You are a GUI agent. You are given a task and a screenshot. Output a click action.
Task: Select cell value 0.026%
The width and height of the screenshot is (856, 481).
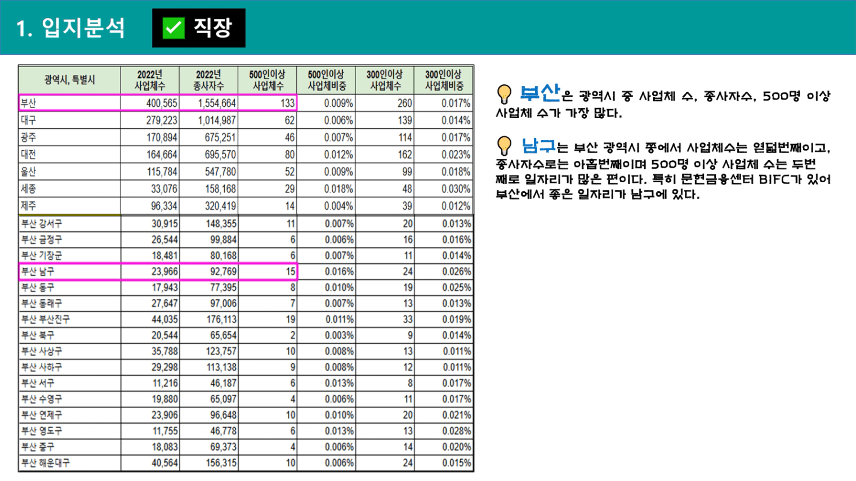(x=456, y=272)
